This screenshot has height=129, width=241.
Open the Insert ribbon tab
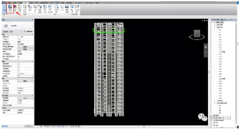click(x=26, y=3)
